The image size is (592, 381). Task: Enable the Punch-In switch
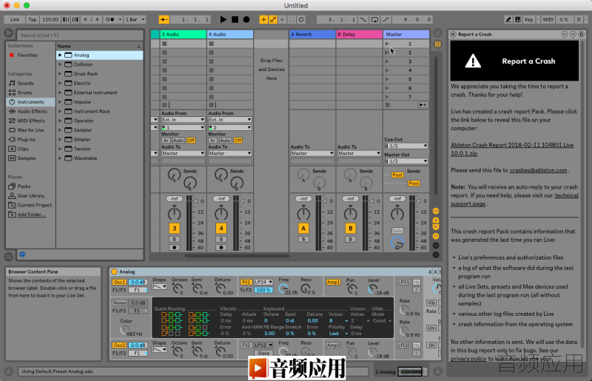click(x=363, y=19)
